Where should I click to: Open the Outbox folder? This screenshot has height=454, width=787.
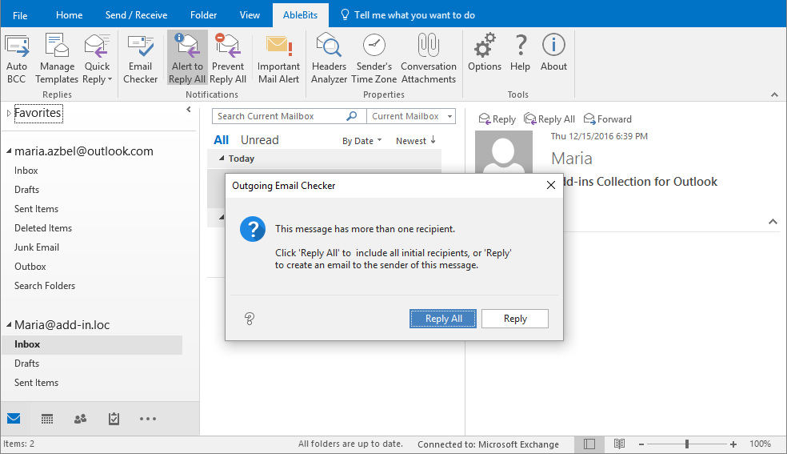(x=30, y=266)
